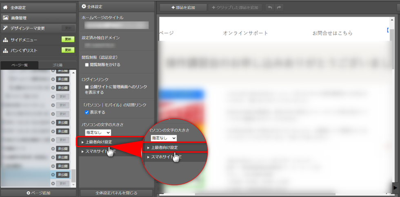Image resolution: width=400 pixels, height=197 pixels.
Task: Click the redo arrow in top toolbar
Action: 279,7
